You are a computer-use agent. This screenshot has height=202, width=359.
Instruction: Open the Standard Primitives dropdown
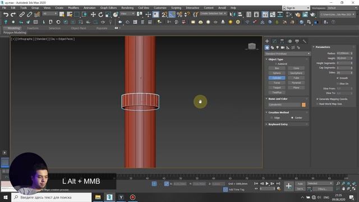pos(288,54)
